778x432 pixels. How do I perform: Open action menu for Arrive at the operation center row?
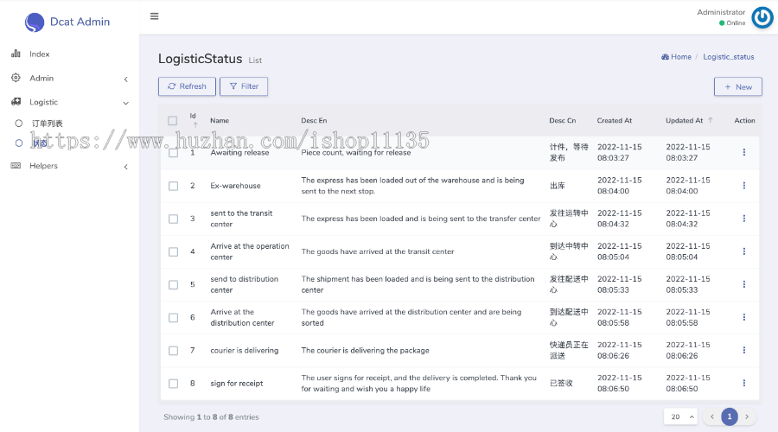(x=743, y=251)
